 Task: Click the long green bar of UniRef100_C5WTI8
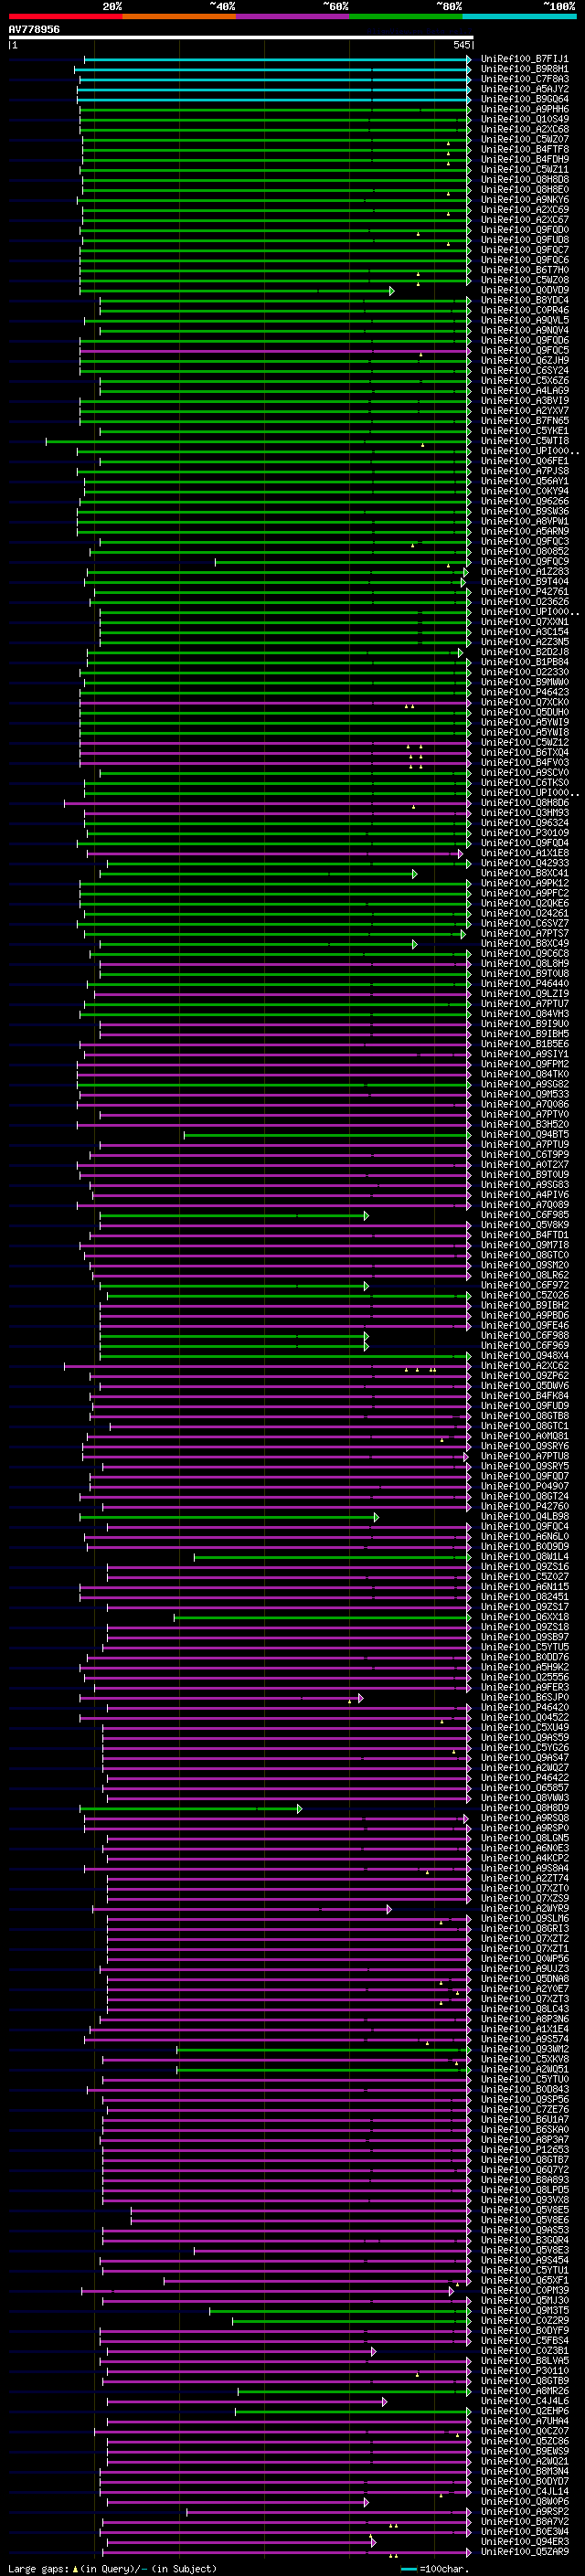[x=258, y=441]
